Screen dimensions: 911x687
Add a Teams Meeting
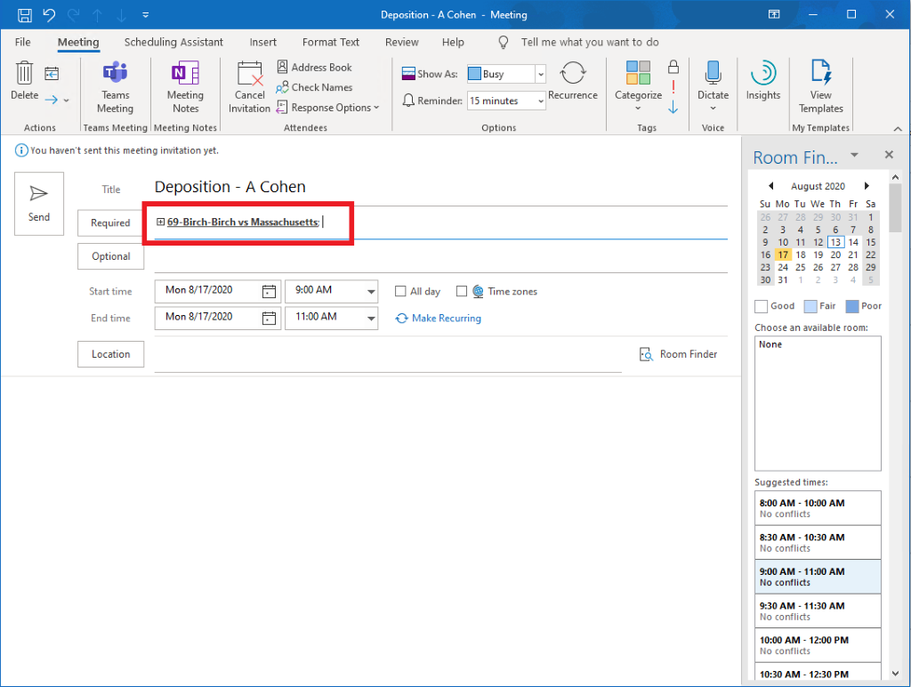115,87
